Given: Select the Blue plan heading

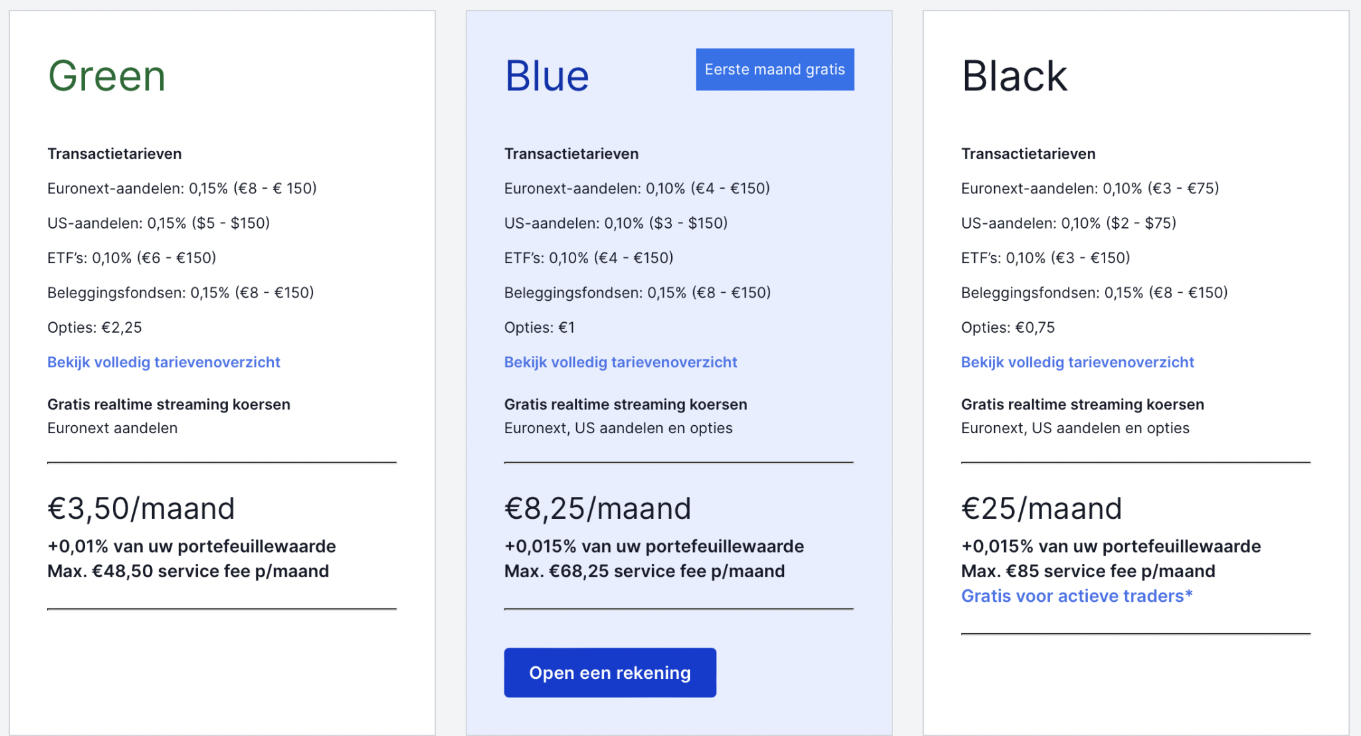Looking at the screenshot, I should pyautogui.click(x=546, y=76).
